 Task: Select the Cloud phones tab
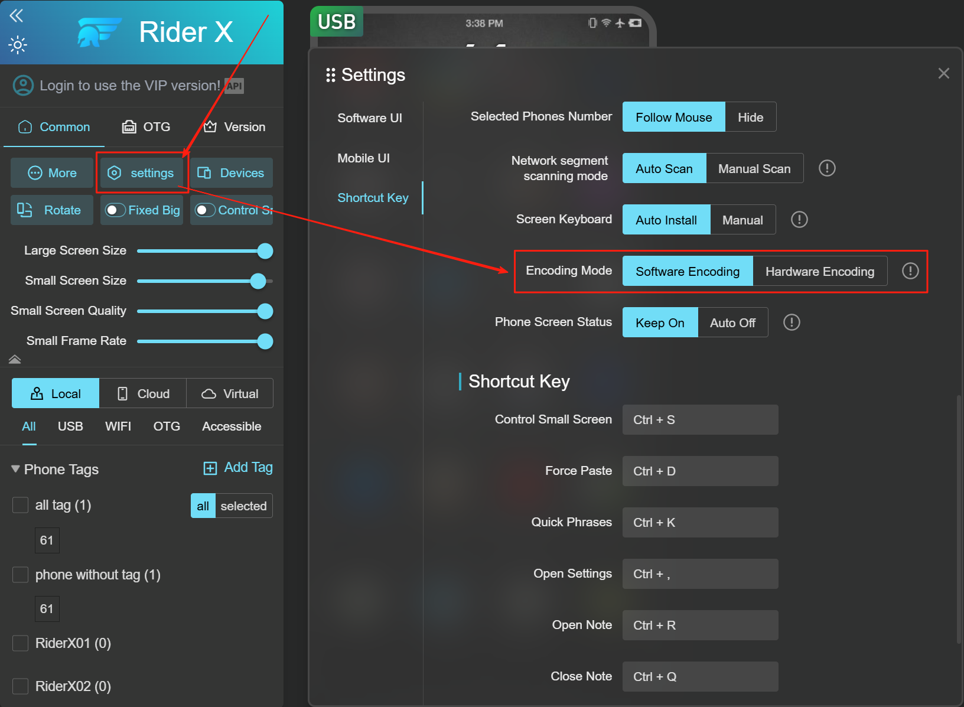(x=143, y=393)
